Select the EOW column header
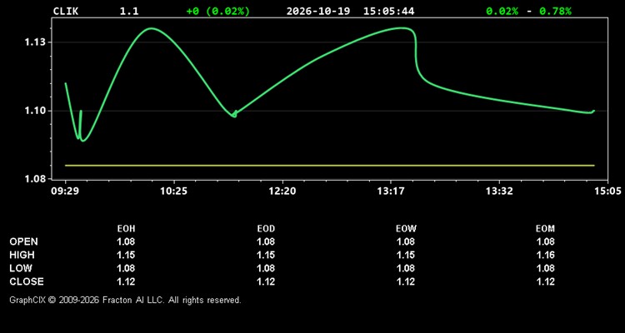Viewport: 625px width, 333px height. [406, 229]
